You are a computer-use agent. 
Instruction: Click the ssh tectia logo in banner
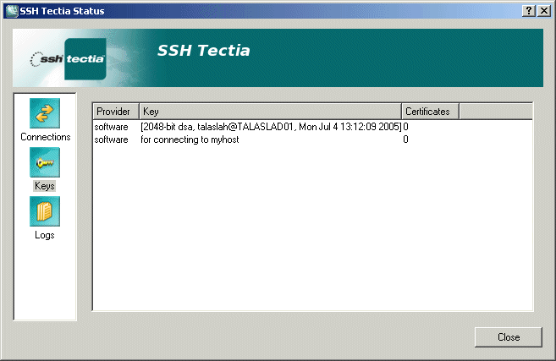(x=68, y=59)
